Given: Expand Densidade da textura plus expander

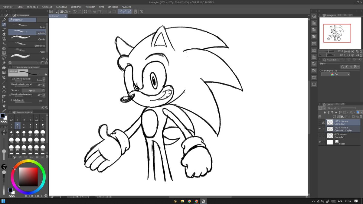Looking at the screenshot, I should (10, 95).
